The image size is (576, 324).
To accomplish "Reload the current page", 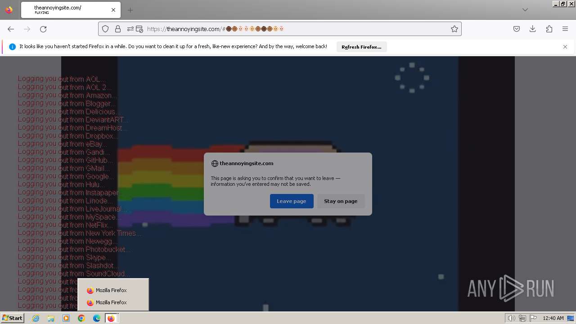I will (43, 29).
